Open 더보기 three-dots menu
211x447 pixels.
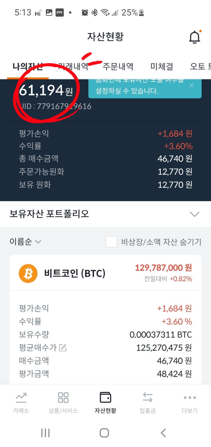tap(189, 398)
